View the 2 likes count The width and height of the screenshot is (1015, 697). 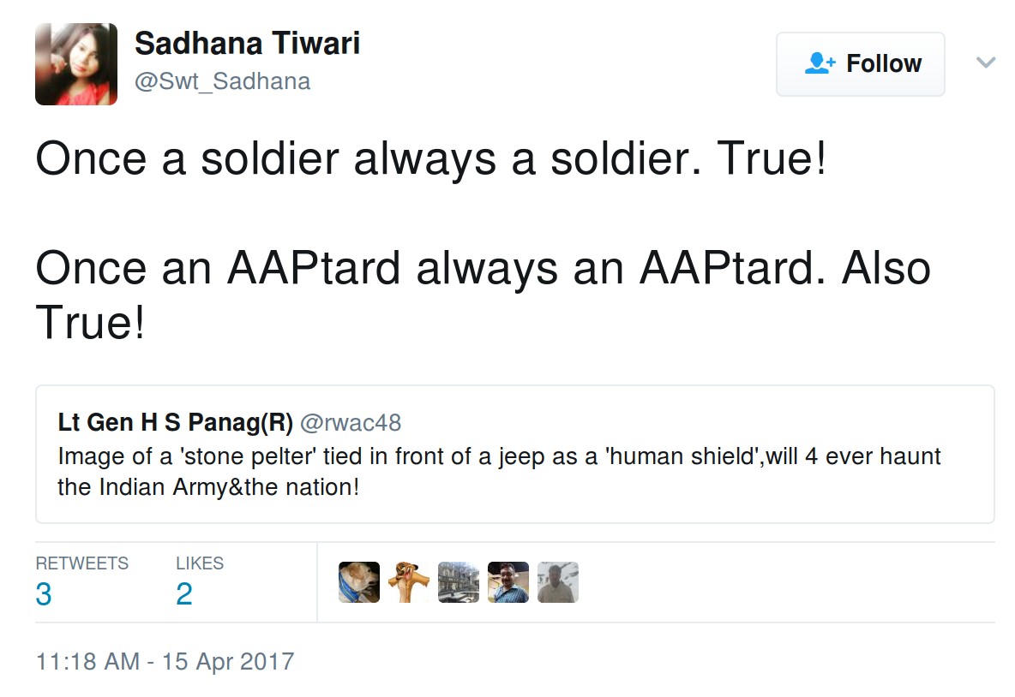[184, 594]
